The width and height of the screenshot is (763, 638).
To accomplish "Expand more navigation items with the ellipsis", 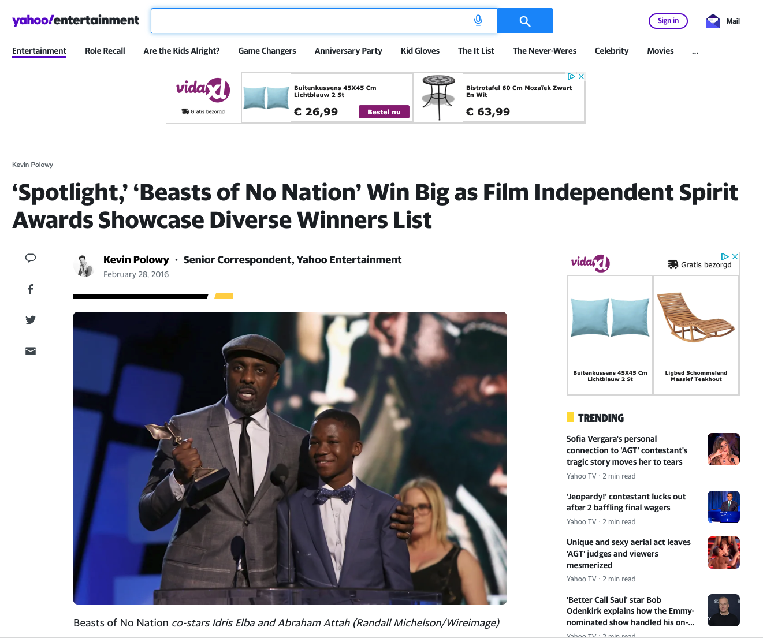I will point(695,51).
